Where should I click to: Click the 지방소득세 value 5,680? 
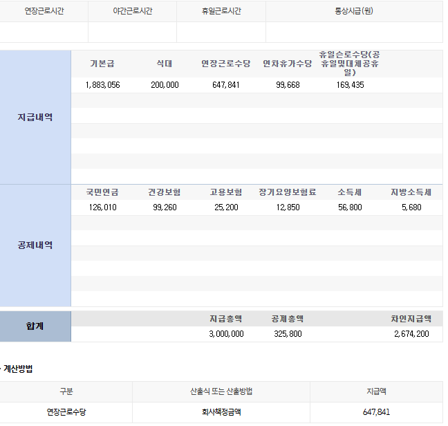coord(411,207)
